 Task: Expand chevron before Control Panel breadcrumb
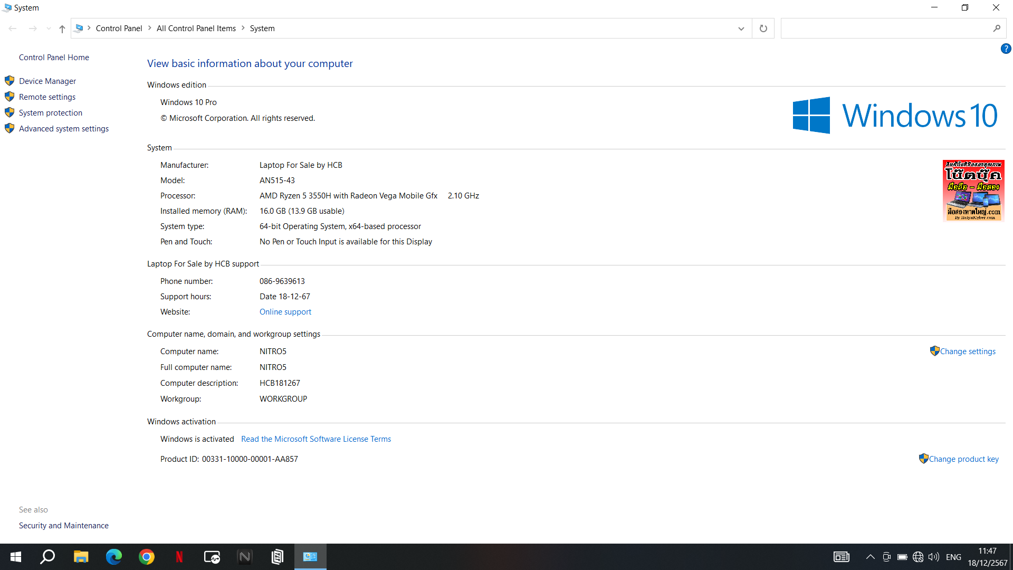pyautogui.click(x=89, y=28)
